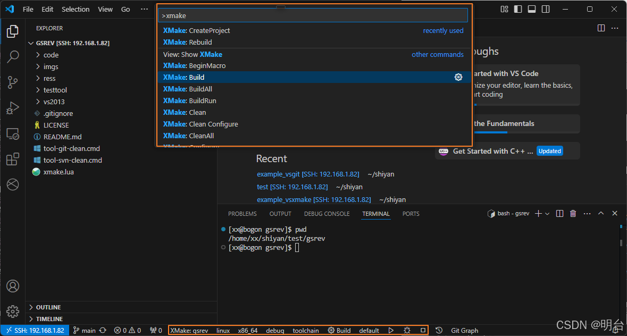
Task: Open the Source Control view
Action: point(12,82)
